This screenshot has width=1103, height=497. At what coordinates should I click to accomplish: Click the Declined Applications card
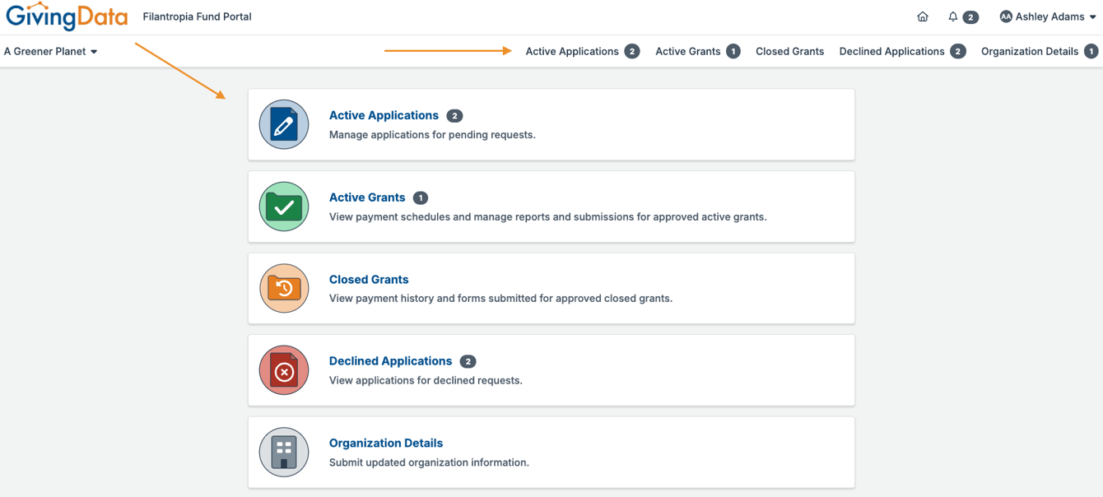[x=551, y=369]
